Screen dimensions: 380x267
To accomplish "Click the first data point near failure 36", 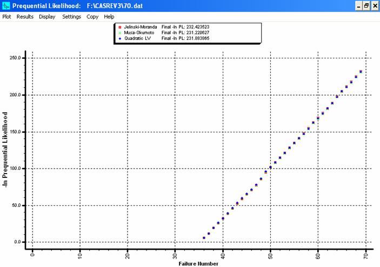I will 204,238.
